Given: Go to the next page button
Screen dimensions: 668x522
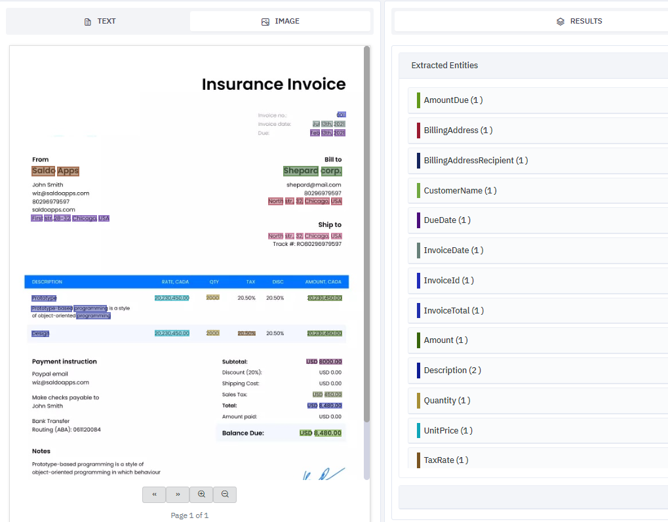Looking at the screenshot, I should pyautogui.click(x=178, y=494).
